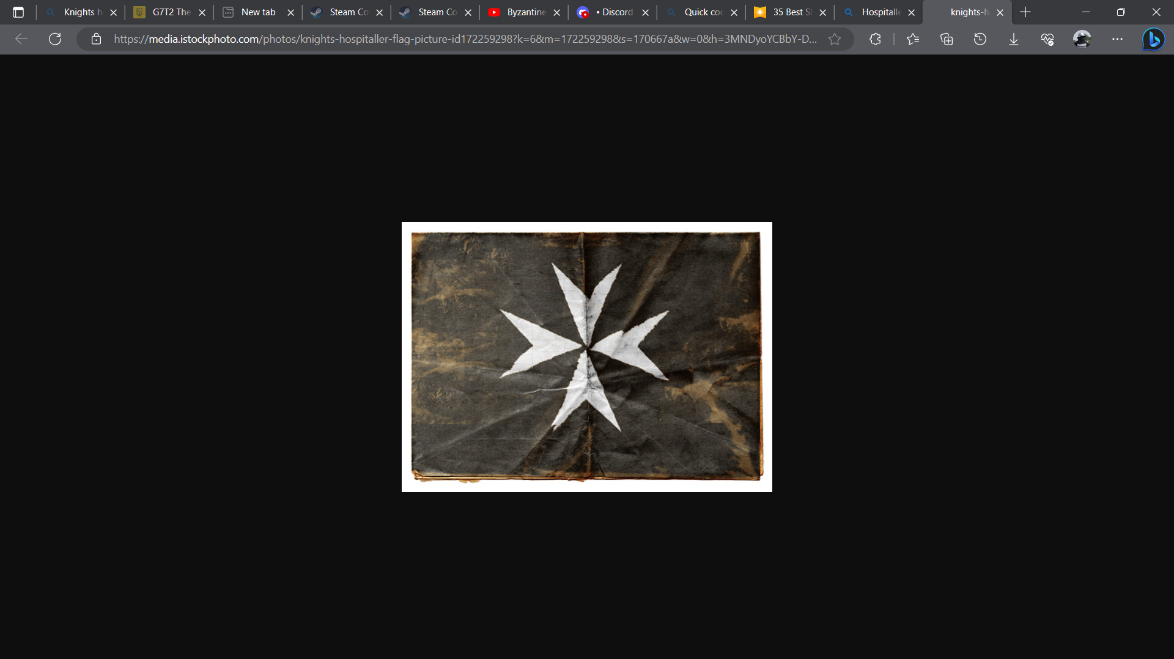
Task: Add this page to favorites star
Action: point(835,39)
